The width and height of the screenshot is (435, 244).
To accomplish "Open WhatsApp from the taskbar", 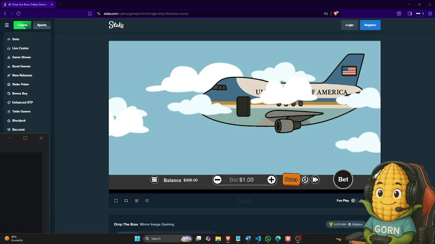I will (268, 239).
